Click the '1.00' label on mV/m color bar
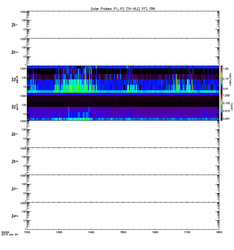This screenshot has height=250, width=234. pos(226,69)
